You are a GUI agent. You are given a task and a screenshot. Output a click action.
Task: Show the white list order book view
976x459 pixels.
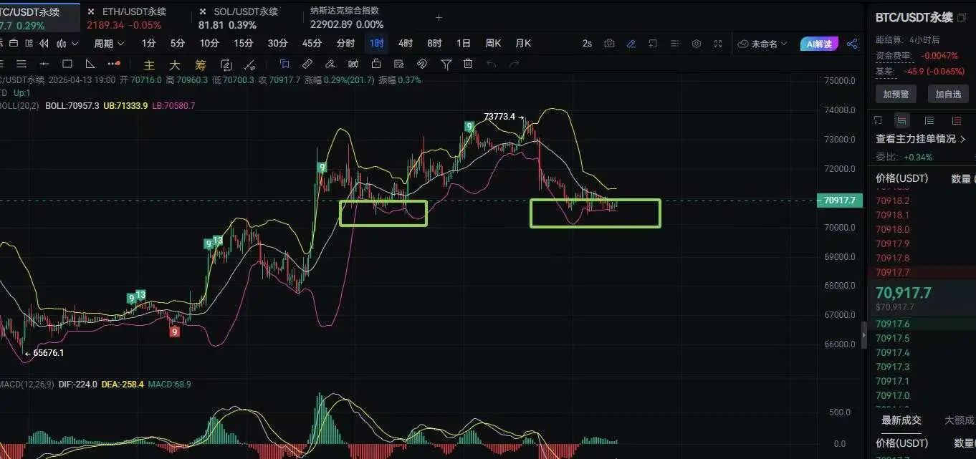click(x=929, y=120)
